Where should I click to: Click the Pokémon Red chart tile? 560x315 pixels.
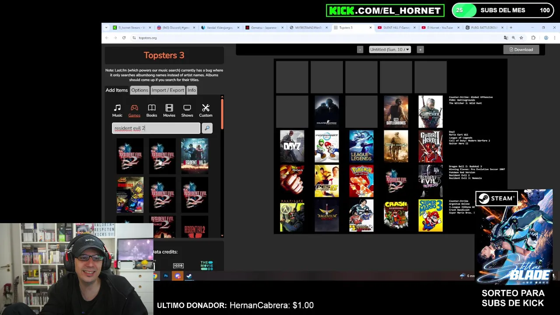(x=361, y=181)
